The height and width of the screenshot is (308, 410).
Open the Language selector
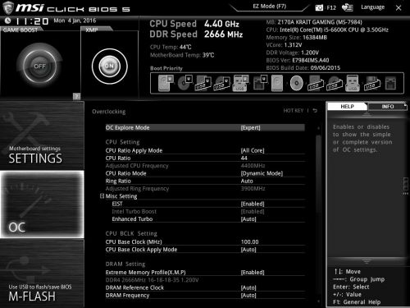(372, 7)
